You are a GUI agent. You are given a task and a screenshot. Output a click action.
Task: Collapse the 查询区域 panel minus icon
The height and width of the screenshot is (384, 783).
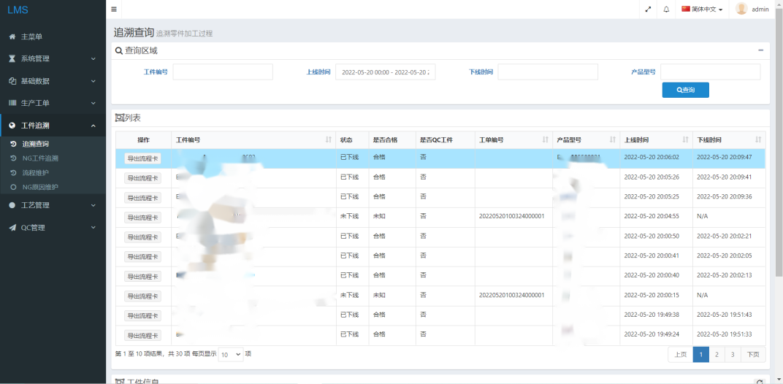[x=760, y=50]
